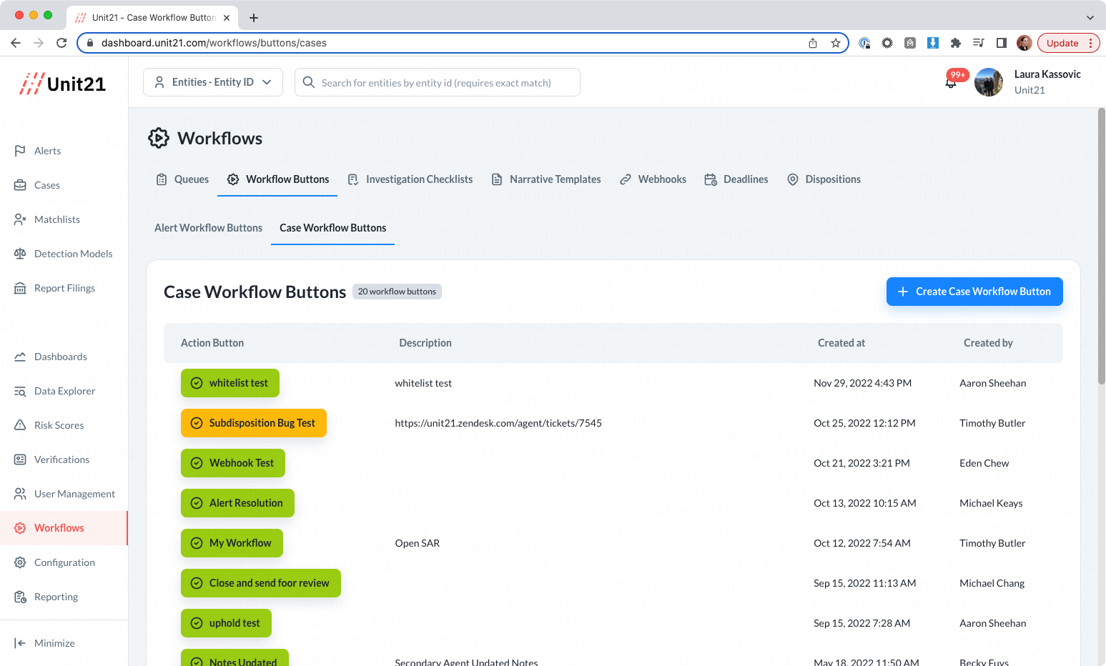This screenshot has width=1106, height=666.
Task: Expand the Entities - Entity ID dropdown
Action: coord(213,82)
